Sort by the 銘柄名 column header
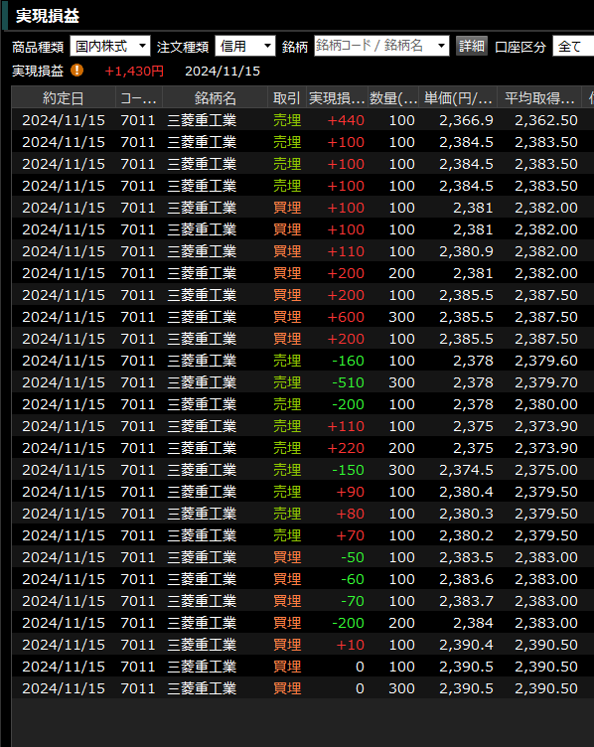The width and height of the screenshot is (594, 747). pyautogui.click(x=215, y=98)
